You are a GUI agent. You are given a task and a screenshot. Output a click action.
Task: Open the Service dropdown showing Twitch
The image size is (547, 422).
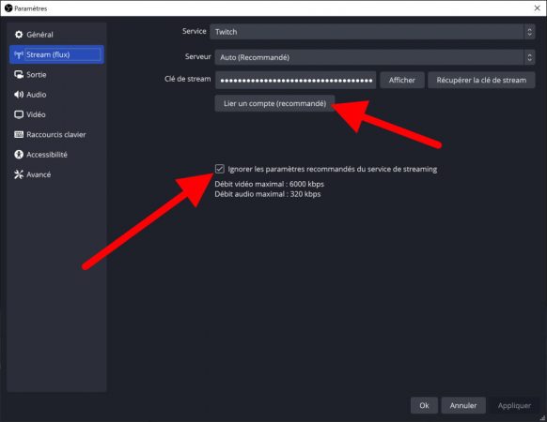[x=372, y=32]
